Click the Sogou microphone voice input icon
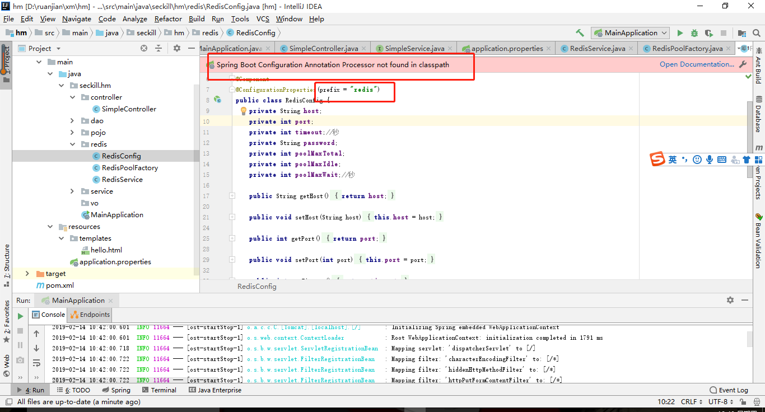Screen dimensions: 765x412 tap(710, 160)
